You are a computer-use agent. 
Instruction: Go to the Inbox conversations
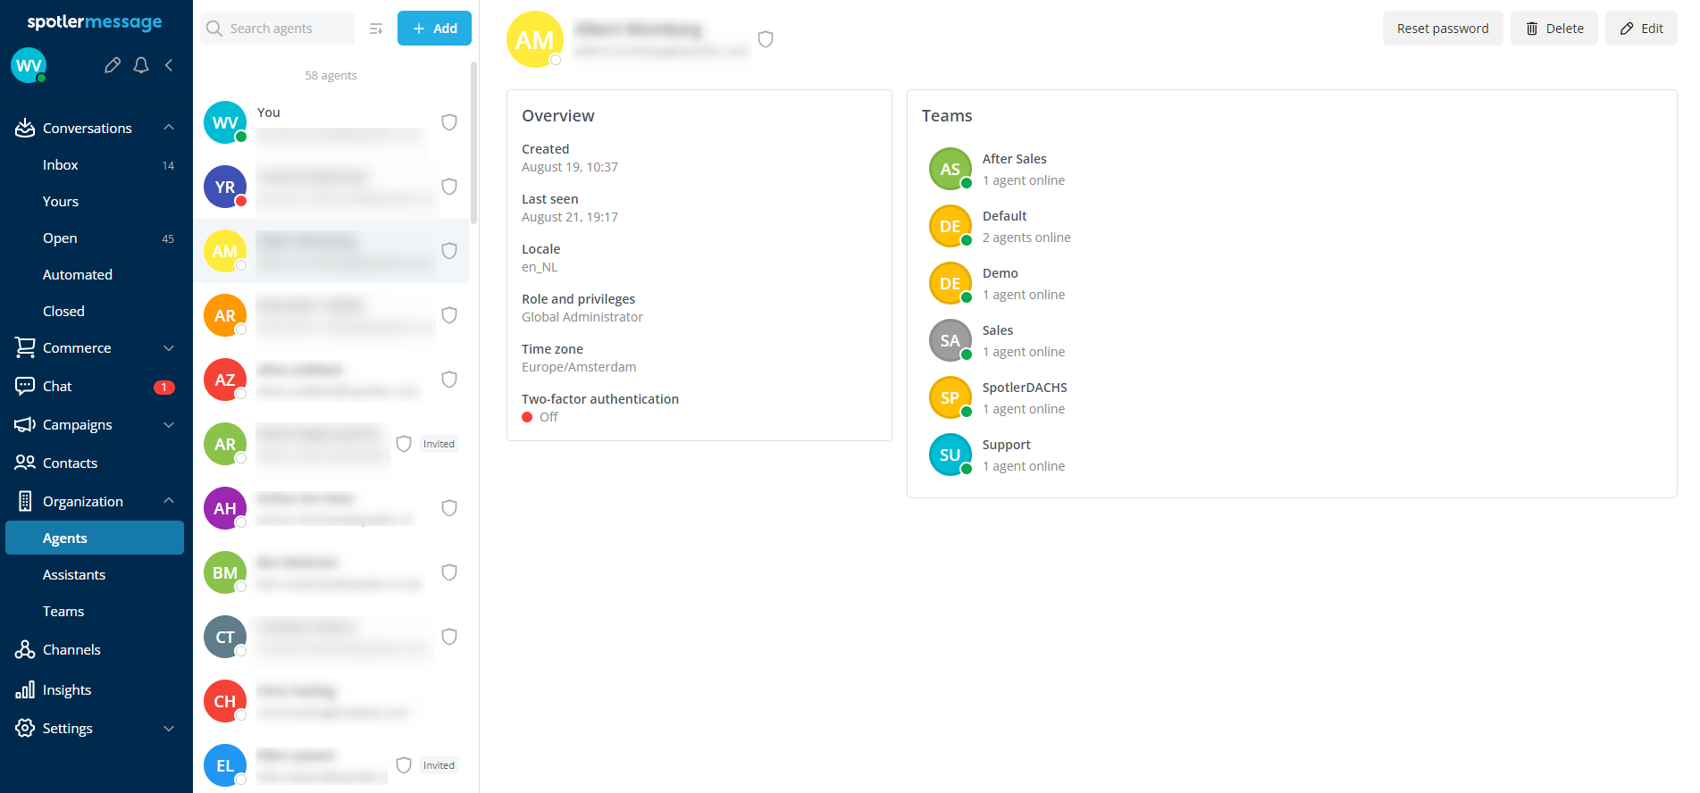point(61,165)
